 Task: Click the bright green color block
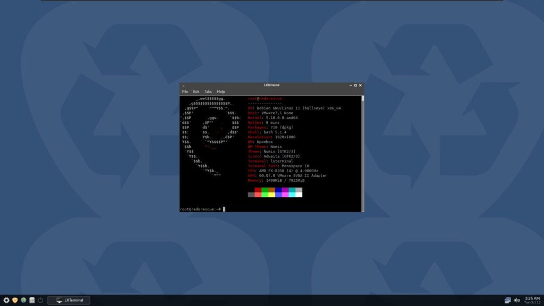point(265,194)
